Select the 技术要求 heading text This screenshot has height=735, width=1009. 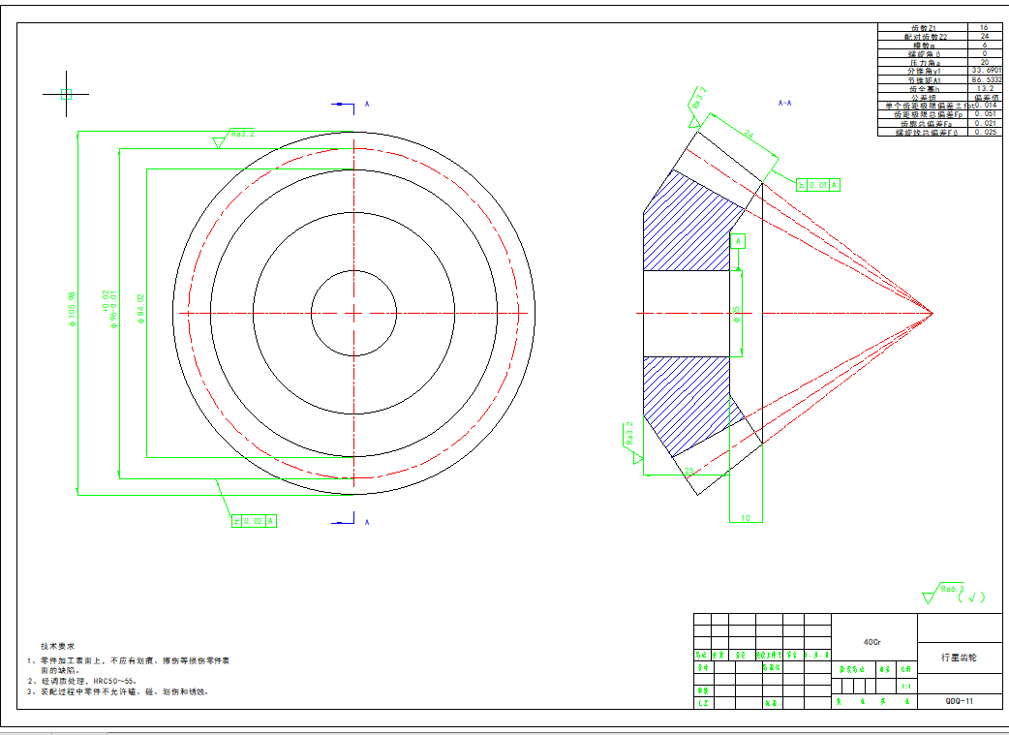pyautogui.click(x=57, y=645)
